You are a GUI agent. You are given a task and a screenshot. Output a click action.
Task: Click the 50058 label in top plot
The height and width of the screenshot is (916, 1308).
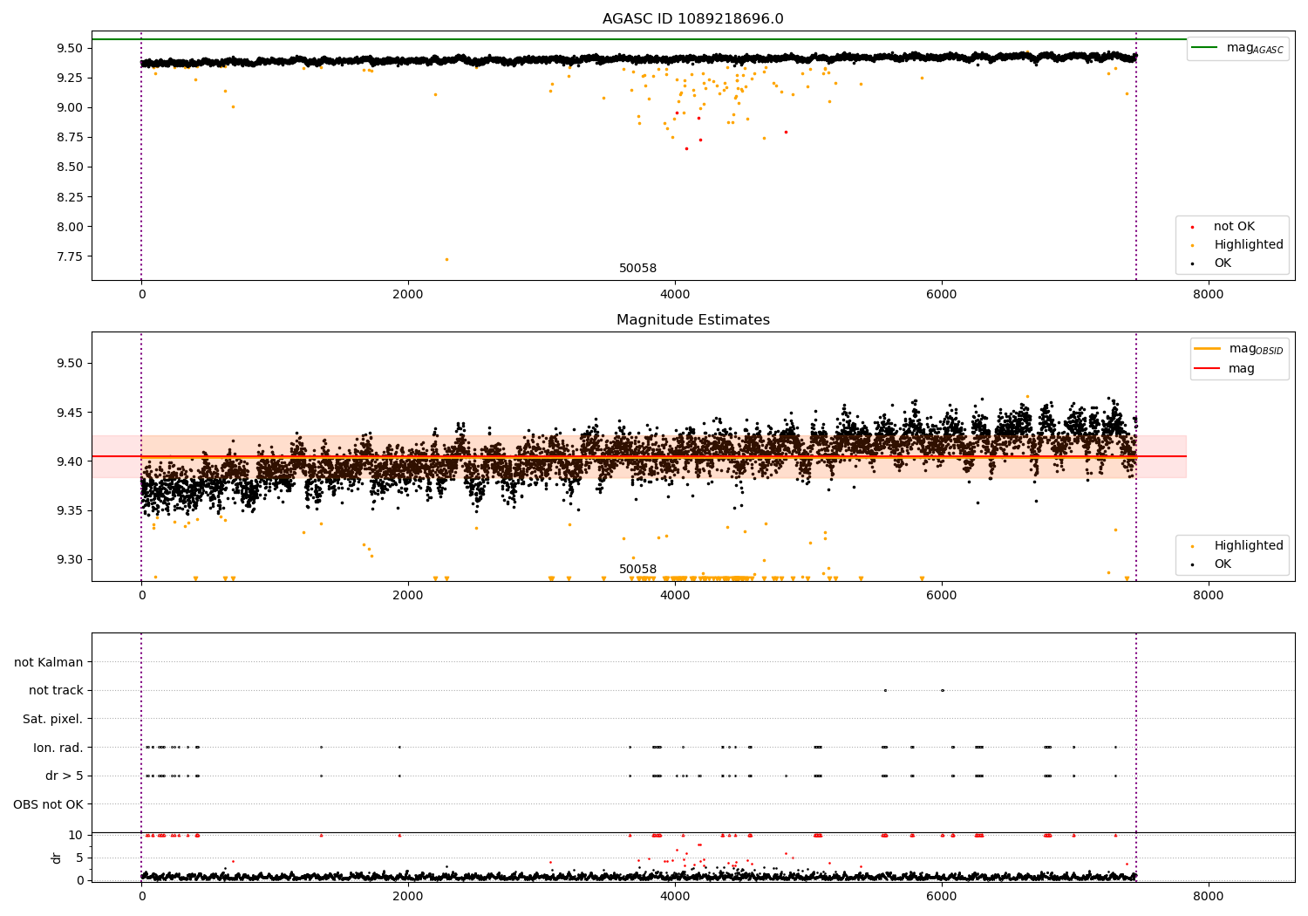pyautogui.click(x=637, y=269)
